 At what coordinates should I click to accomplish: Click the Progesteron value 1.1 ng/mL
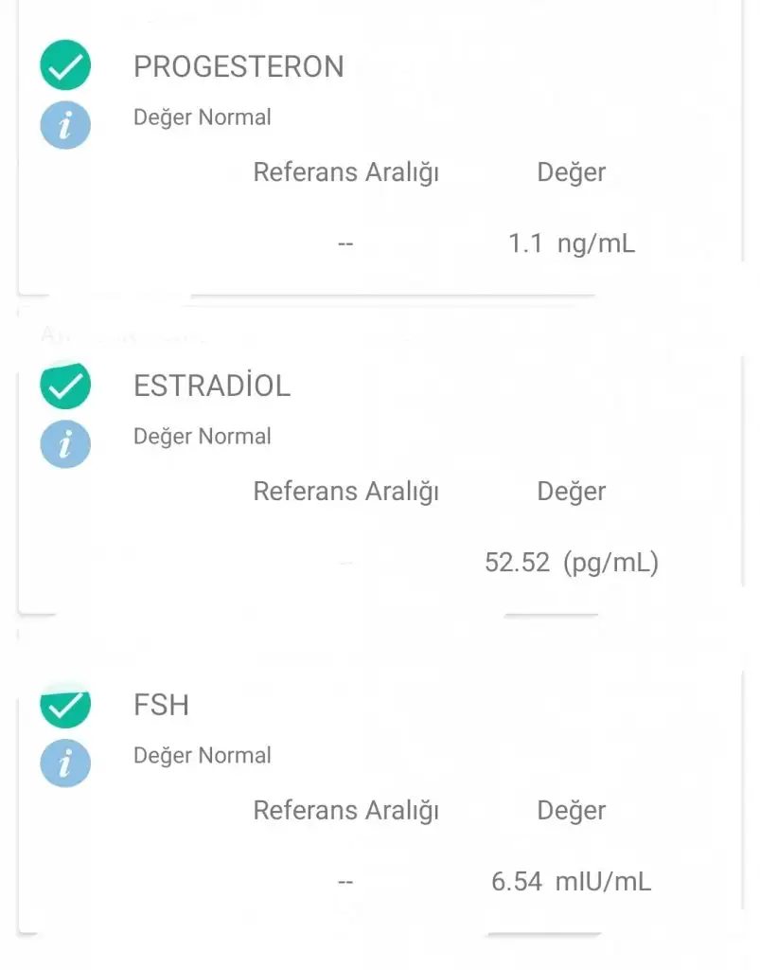[x=572, y=244]
